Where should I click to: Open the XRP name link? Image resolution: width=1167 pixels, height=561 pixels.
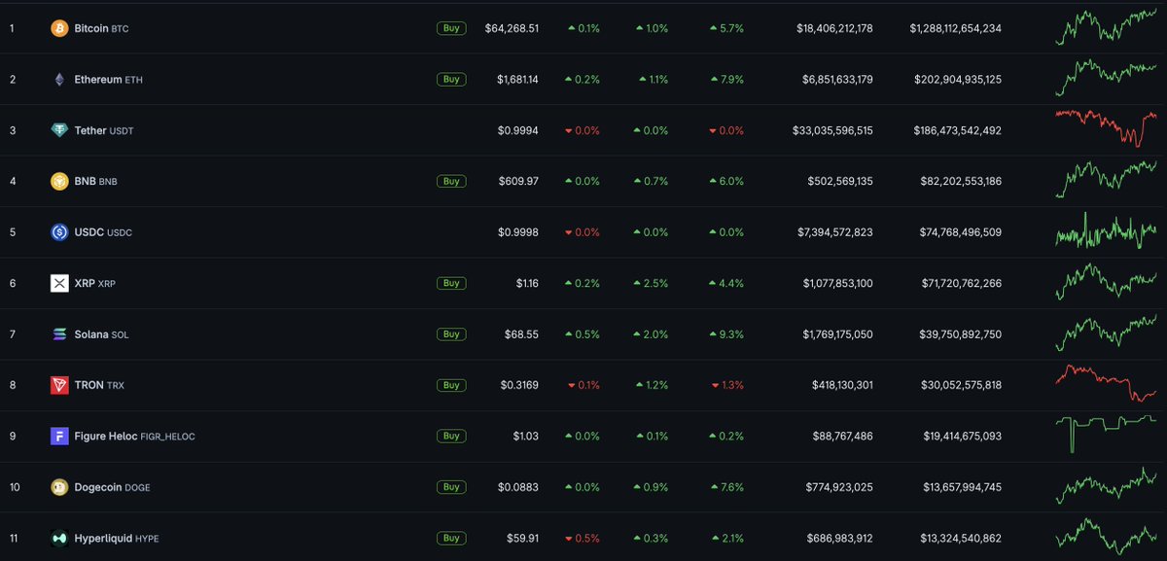[95, 284]
